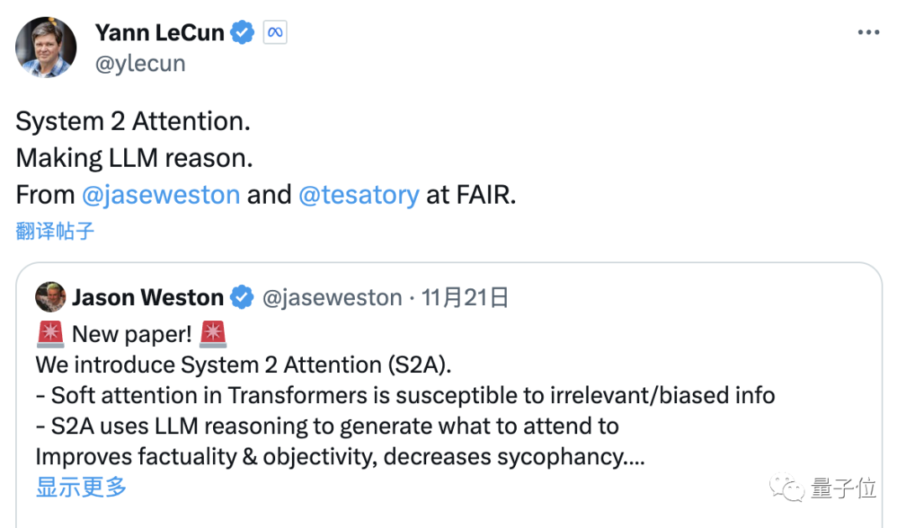Image resolution: width=906 pixels, height=528 pixels.
Task: Click the @ylecun handle
Action: pyautogui.click(x=140, y=64)
